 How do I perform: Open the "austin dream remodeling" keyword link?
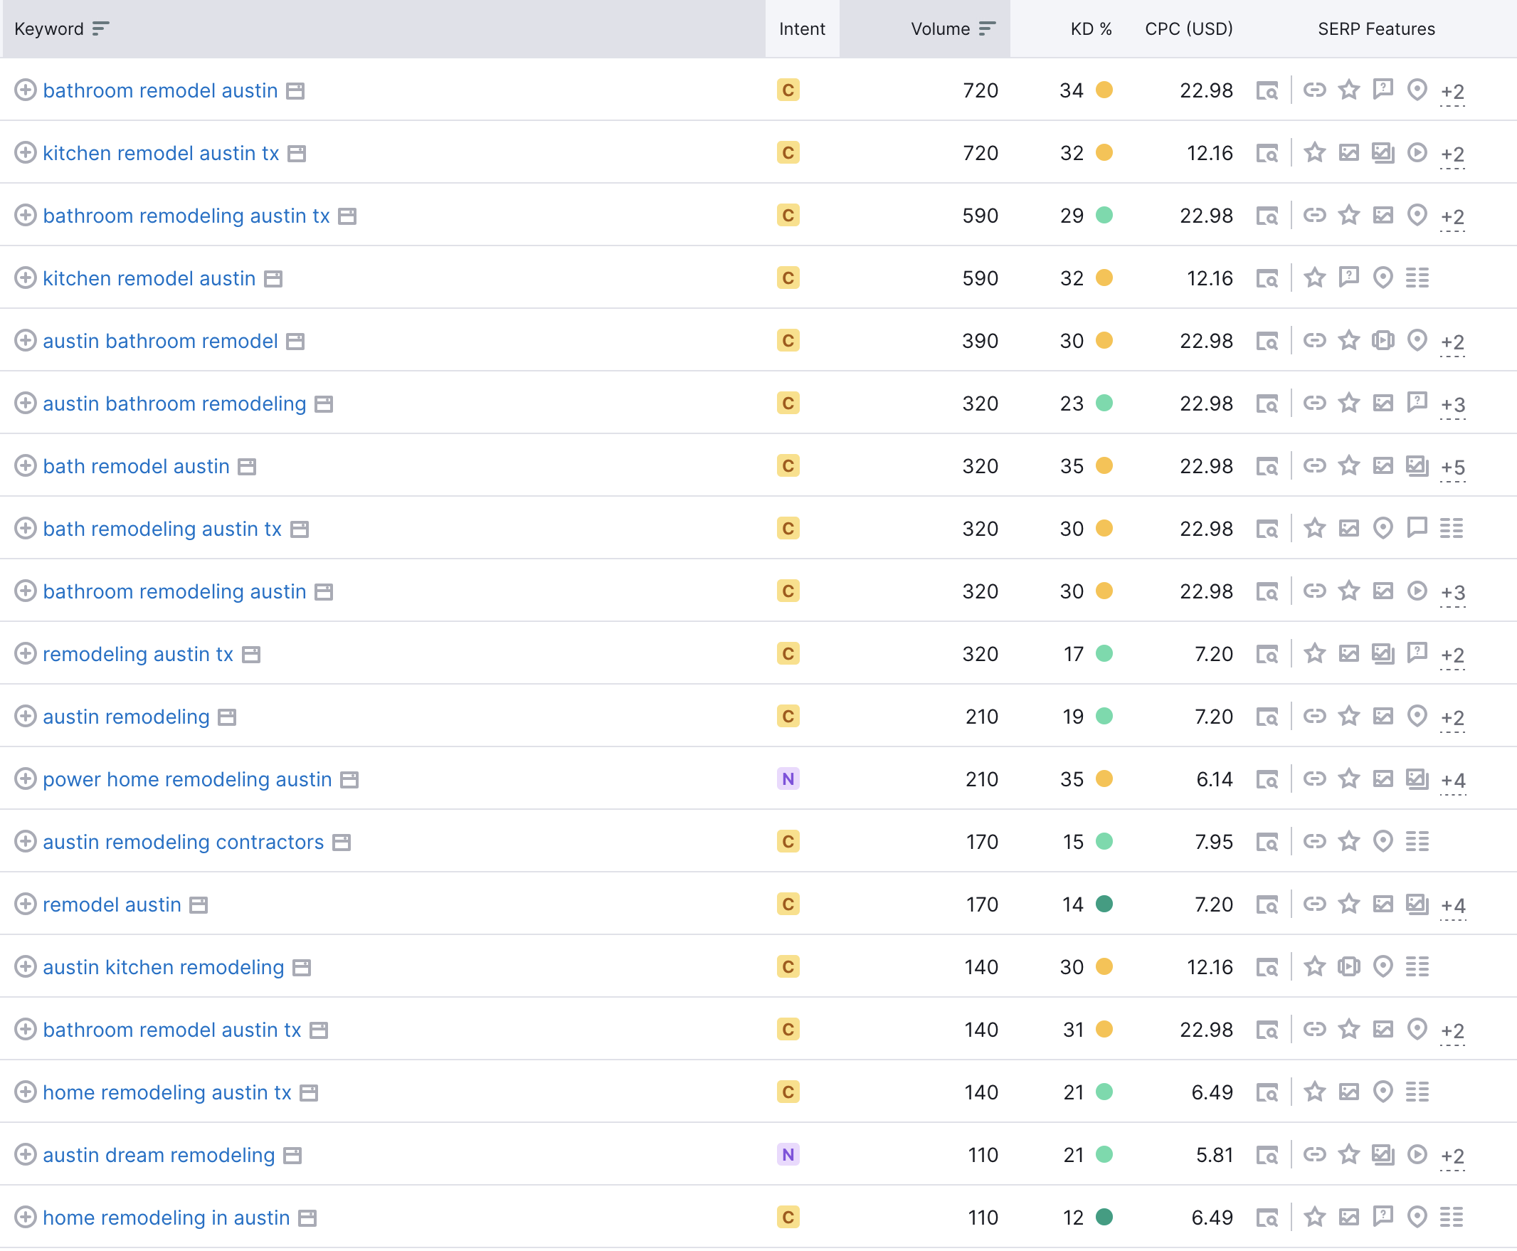coord(159,1154)
